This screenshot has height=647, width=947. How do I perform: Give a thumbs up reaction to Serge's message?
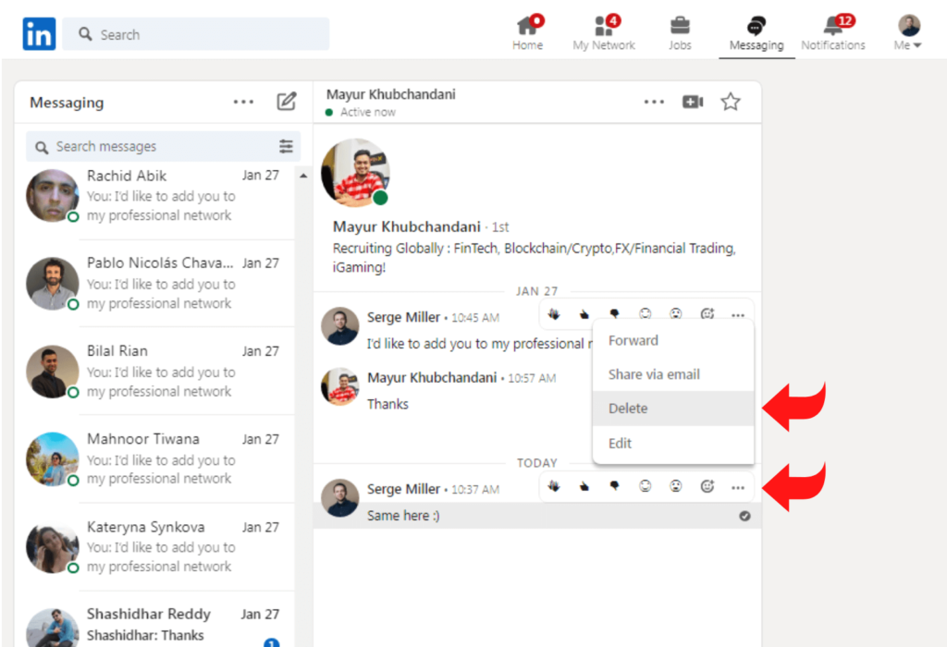tap(584, 314)
